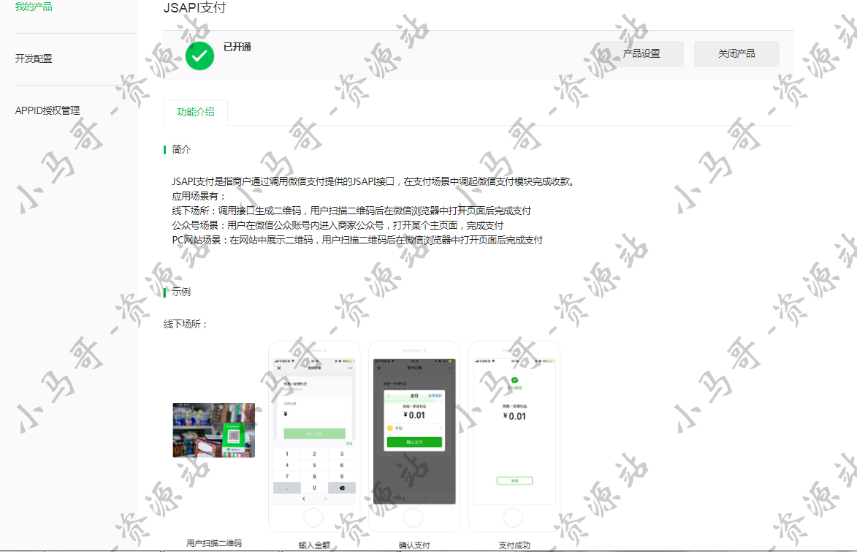Click the line starting with 公众号场景
The image size is (857, 552).
(x=338, y=225)
